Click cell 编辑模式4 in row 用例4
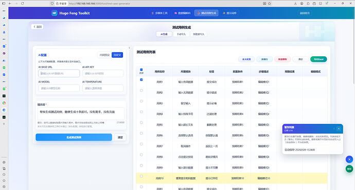 point(263,114)
